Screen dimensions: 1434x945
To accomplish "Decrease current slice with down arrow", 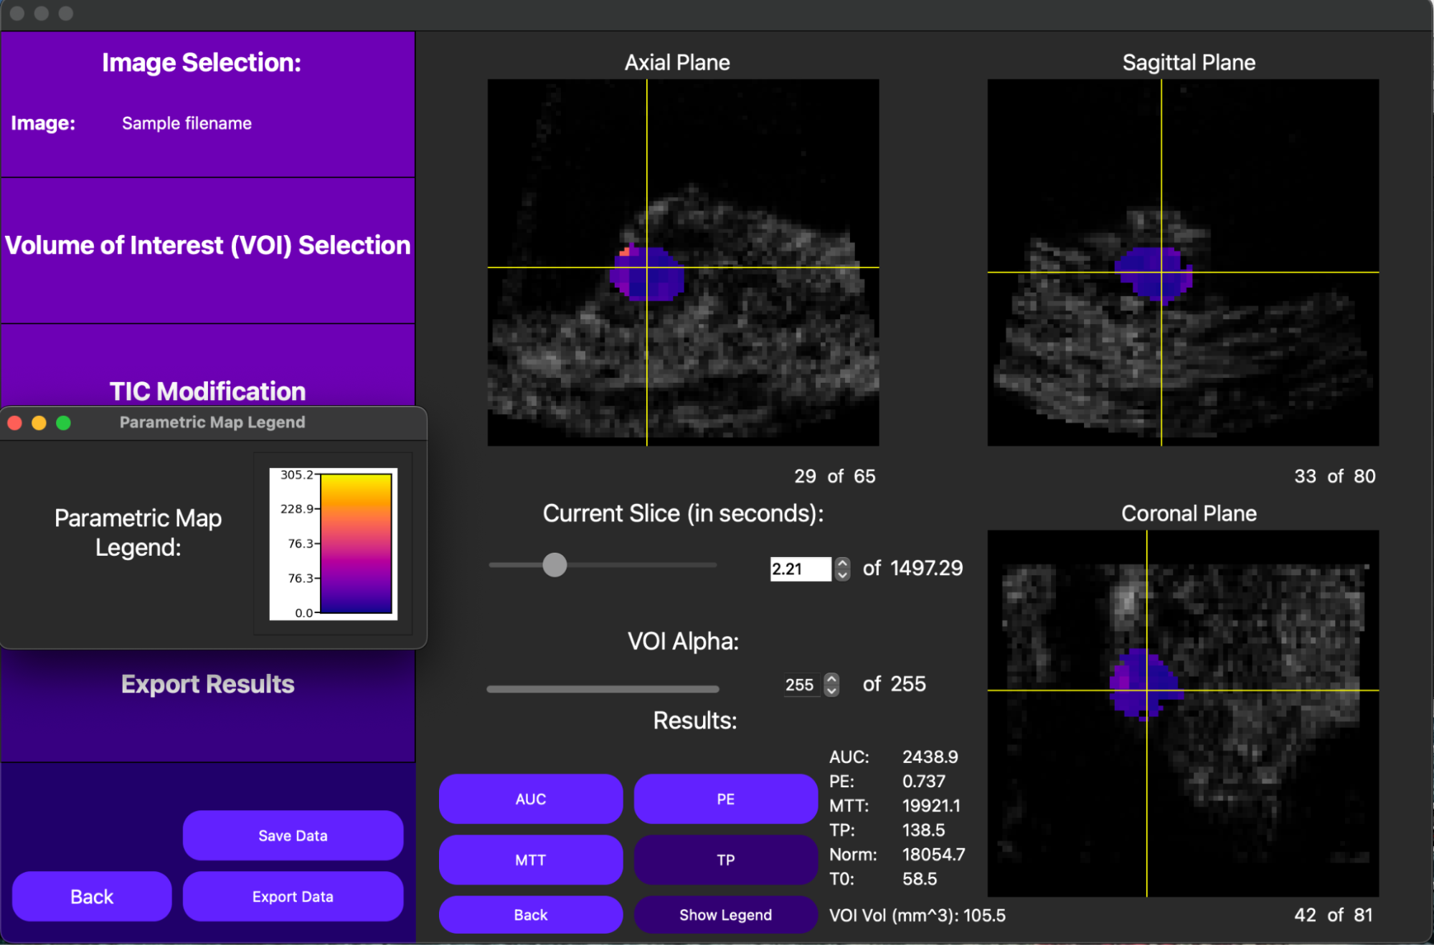I will 843,575.
